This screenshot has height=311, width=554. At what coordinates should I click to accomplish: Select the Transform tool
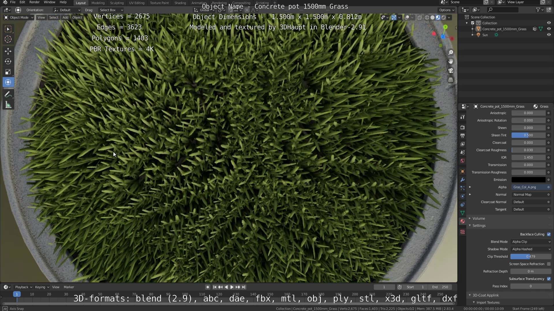(x=8, y=82)
